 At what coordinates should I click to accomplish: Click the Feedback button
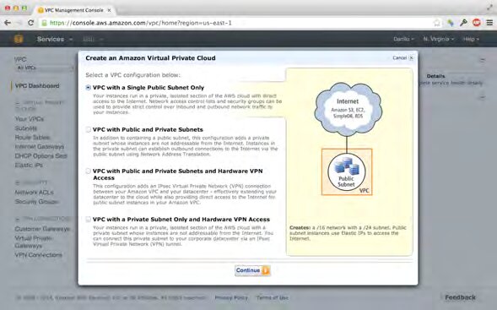click(460, 297)
